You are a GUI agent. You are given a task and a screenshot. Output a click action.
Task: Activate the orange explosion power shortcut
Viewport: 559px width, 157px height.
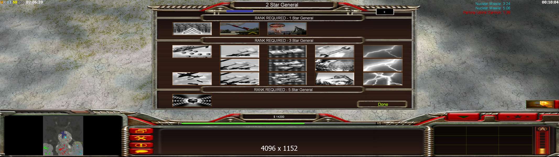tap(540, 104)
